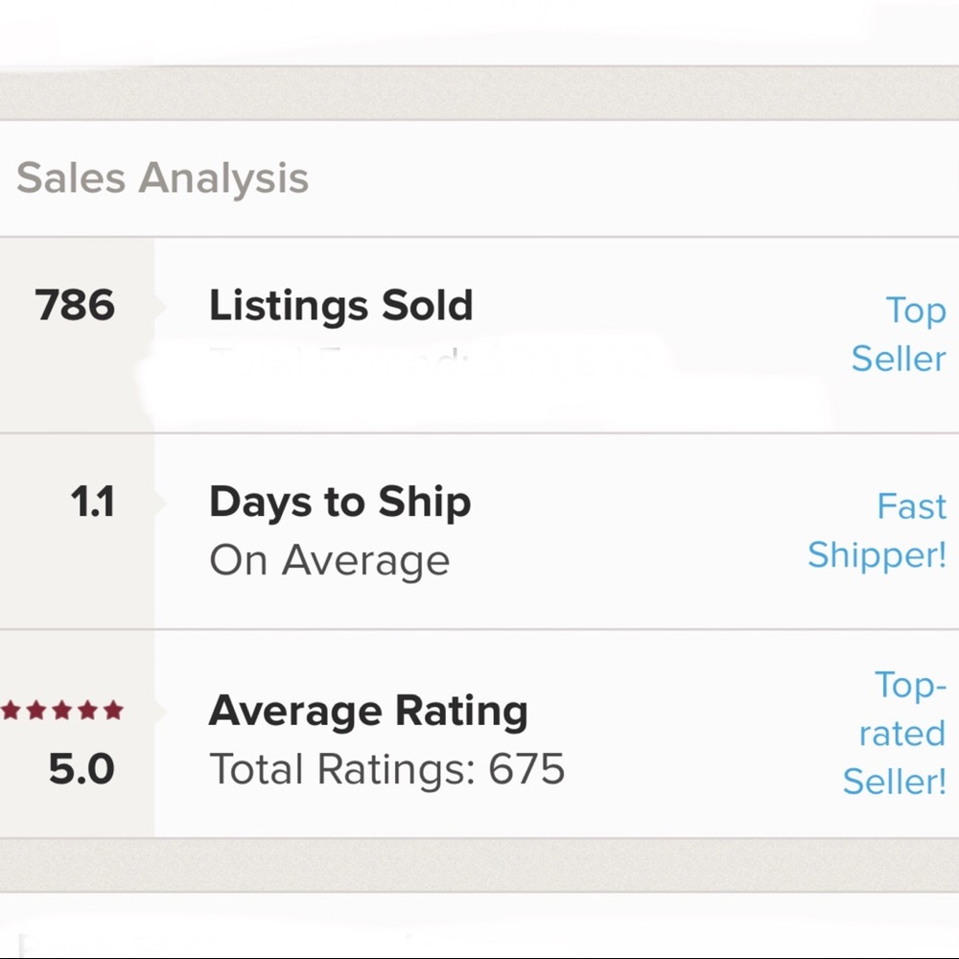Click the pointer notch beside 5.0 rating

pyautogui.click(x=159, y=712)
